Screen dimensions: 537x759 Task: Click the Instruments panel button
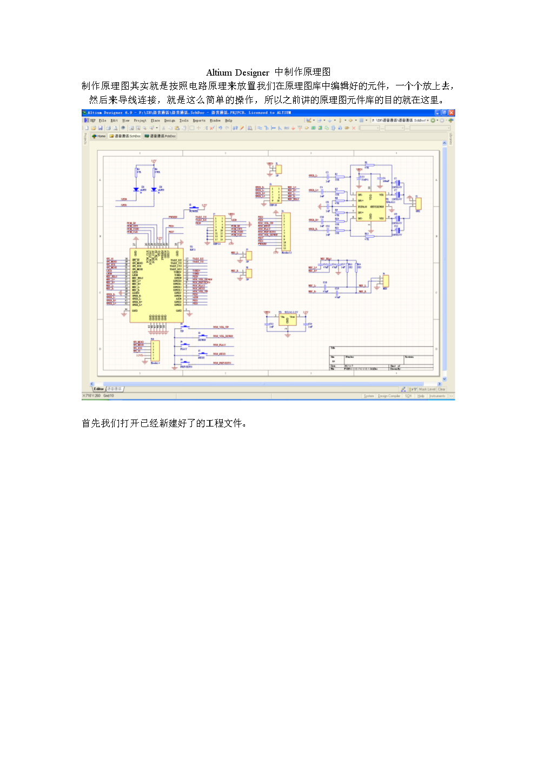coord(437,396)
